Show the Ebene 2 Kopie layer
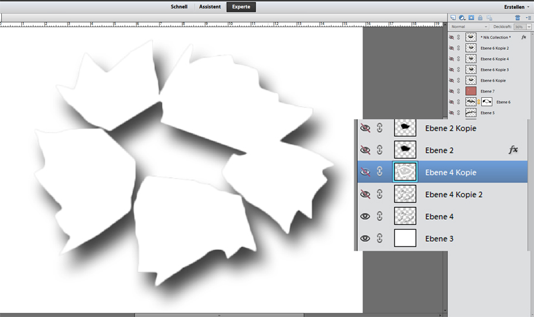 365,128
